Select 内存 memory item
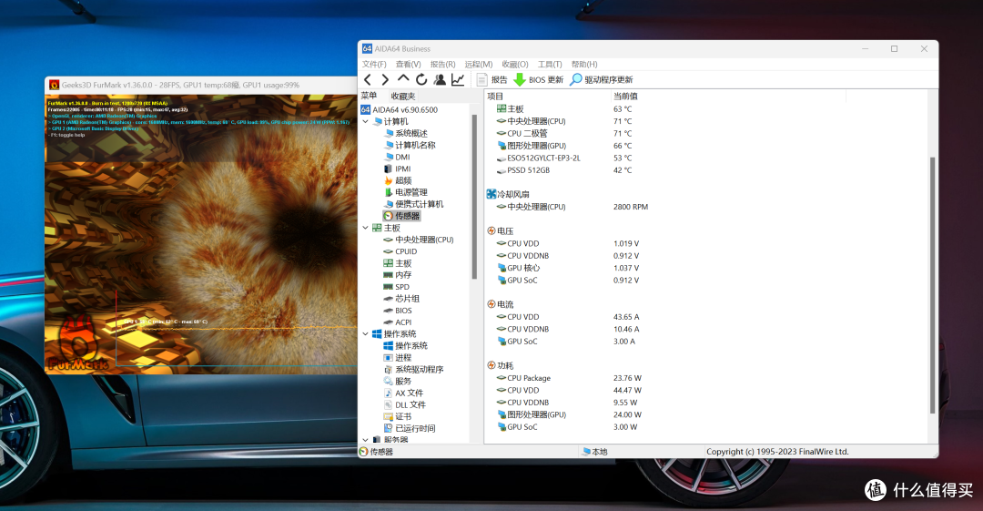 [x=398, y=275]
